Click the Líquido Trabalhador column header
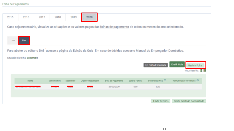Image resolution: width=234 pixels, height=131 pixels. 90,81
